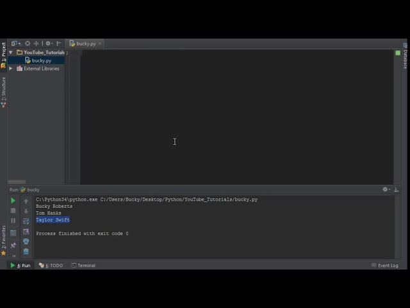Close the bucky.py editor tab

tap(100, 44)
